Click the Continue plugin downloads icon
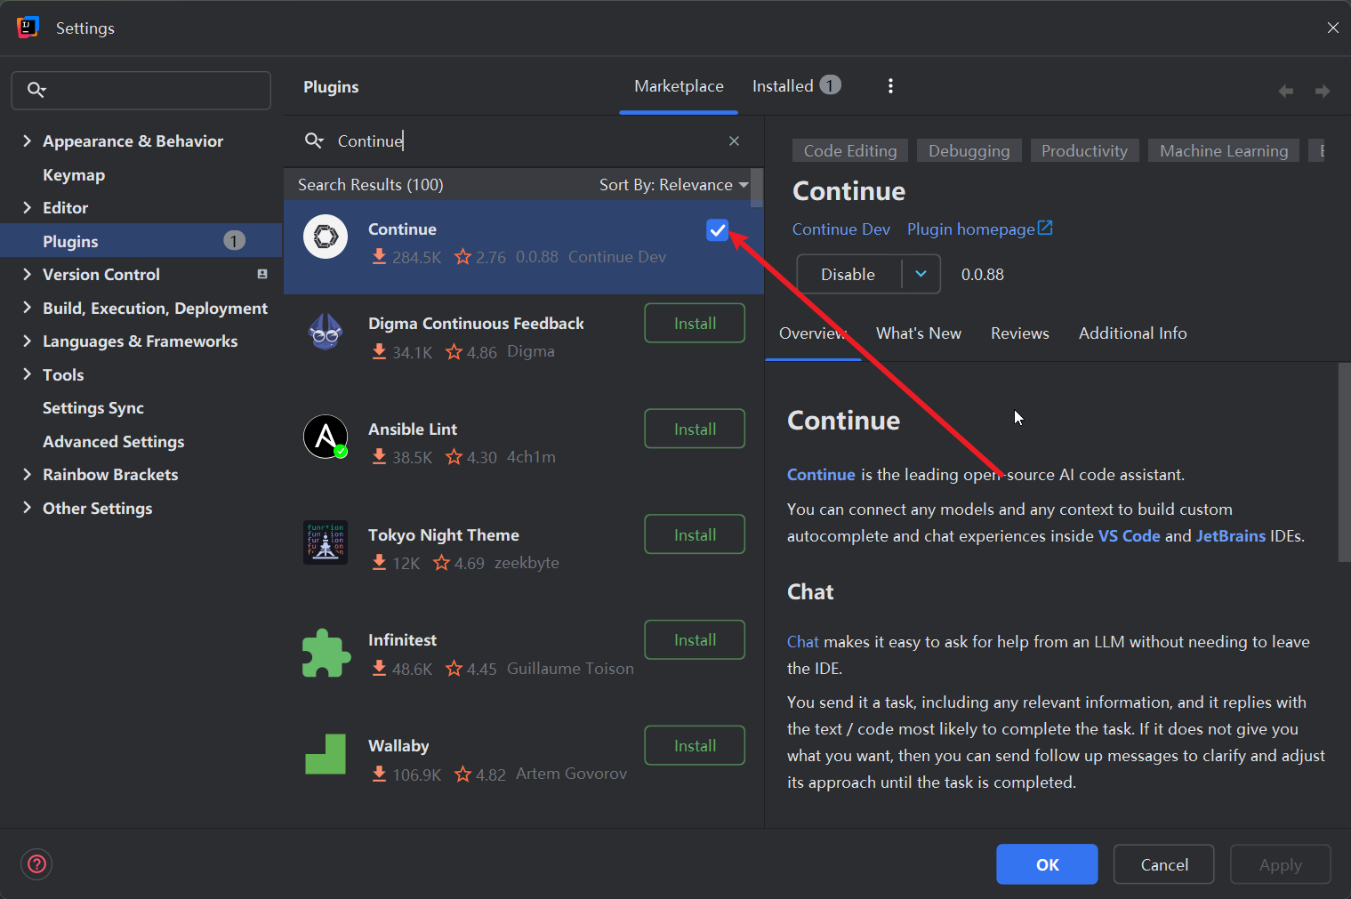Viewport: 1351px width, 899px height. (379, 257)
